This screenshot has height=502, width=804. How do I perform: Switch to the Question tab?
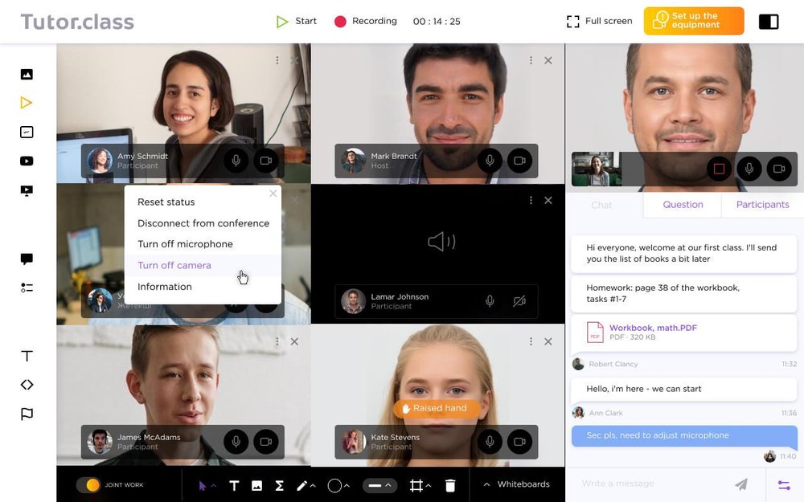[x=683, y=204]
